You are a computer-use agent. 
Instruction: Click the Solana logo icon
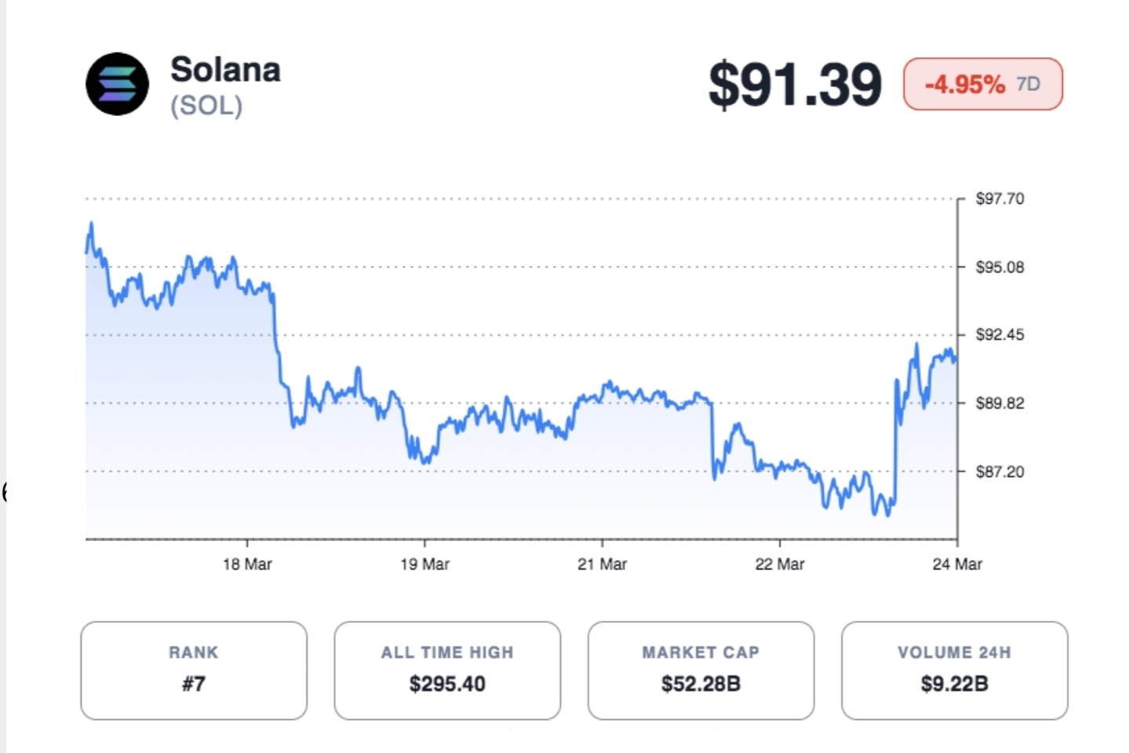[x=117, y=84]
